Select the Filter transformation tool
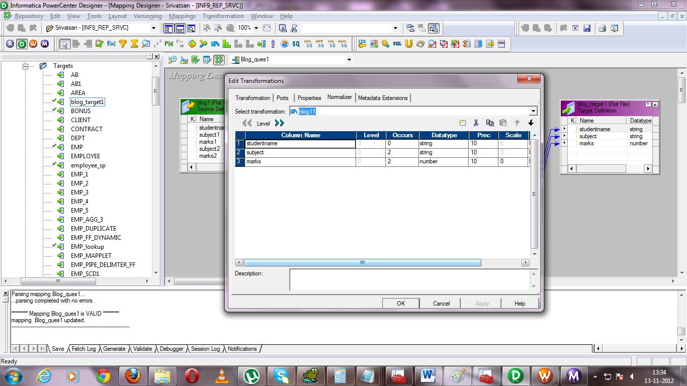This screenshot has width=687, height=386. [123, 44]
